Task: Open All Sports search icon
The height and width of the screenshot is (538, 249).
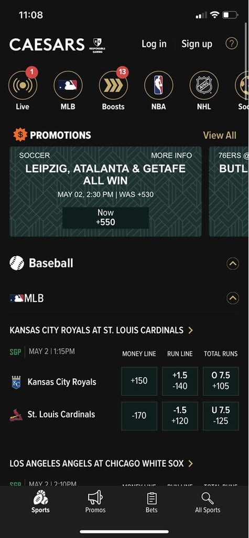Action: coord(208,503)
